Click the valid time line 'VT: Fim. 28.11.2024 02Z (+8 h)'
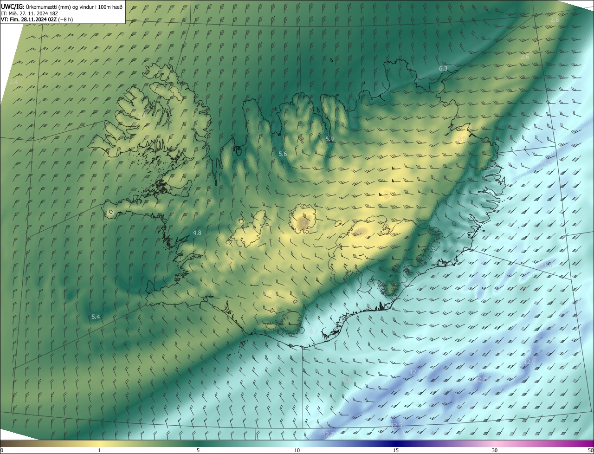 pos(37,19)
